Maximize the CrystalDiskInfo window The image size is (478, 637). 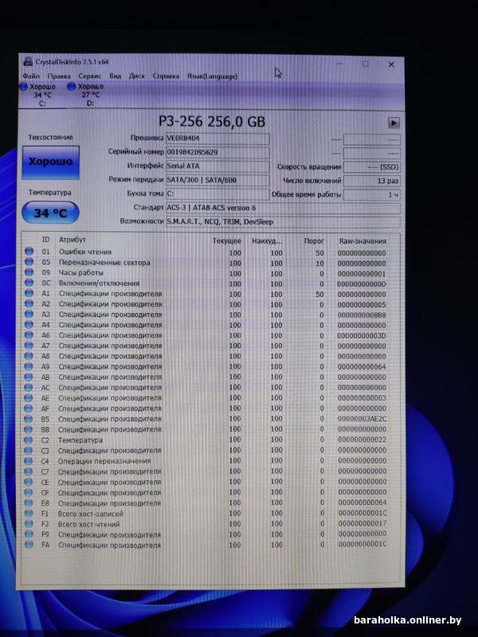366,64
